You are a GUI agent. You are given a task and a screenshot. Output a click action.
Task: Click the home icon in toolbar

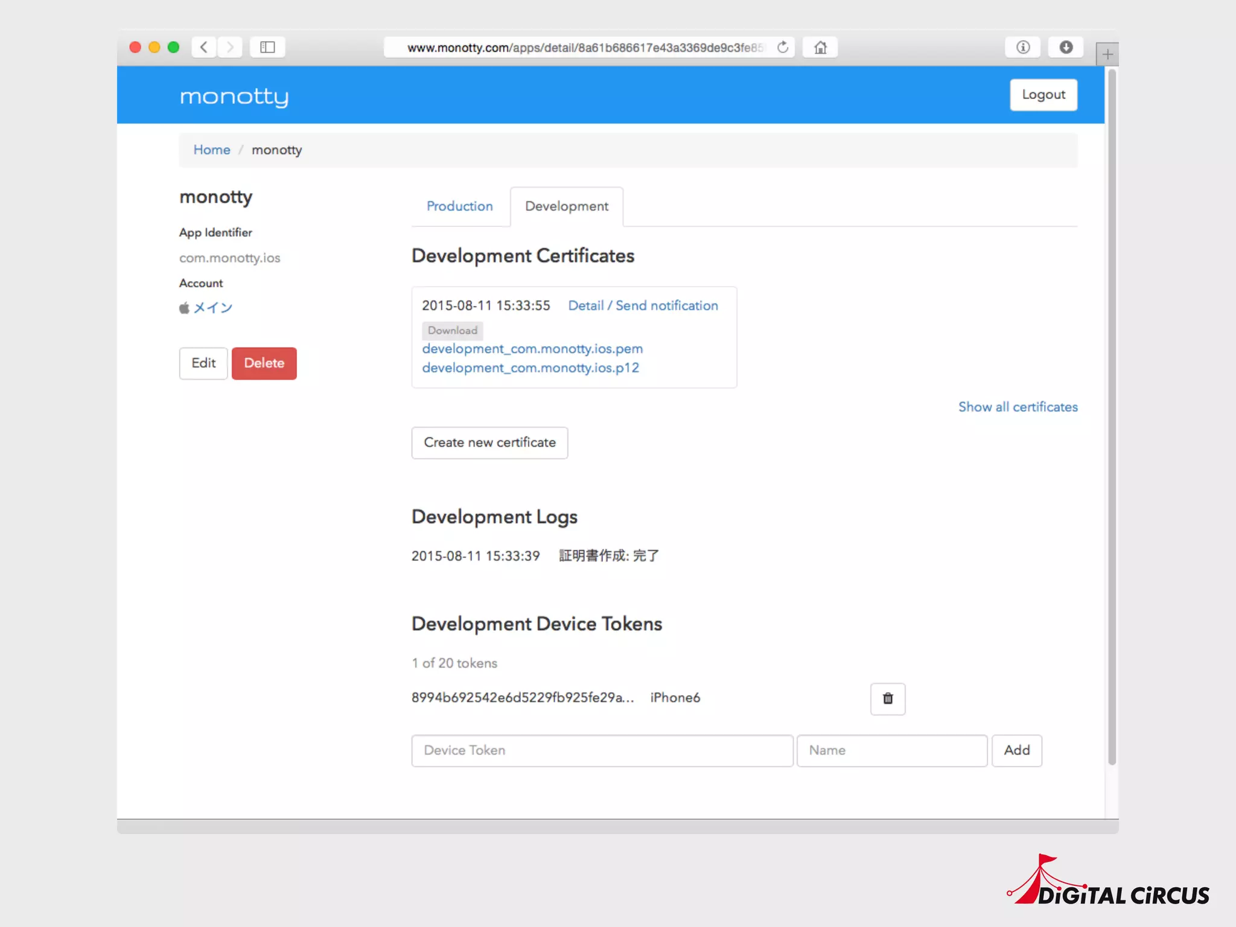pyautogui.click(x=820, y=47)
